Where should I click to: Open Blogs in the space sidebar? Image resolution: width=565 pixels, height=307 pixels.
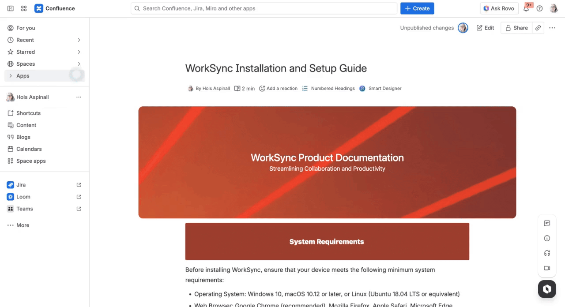click(44, 137)
